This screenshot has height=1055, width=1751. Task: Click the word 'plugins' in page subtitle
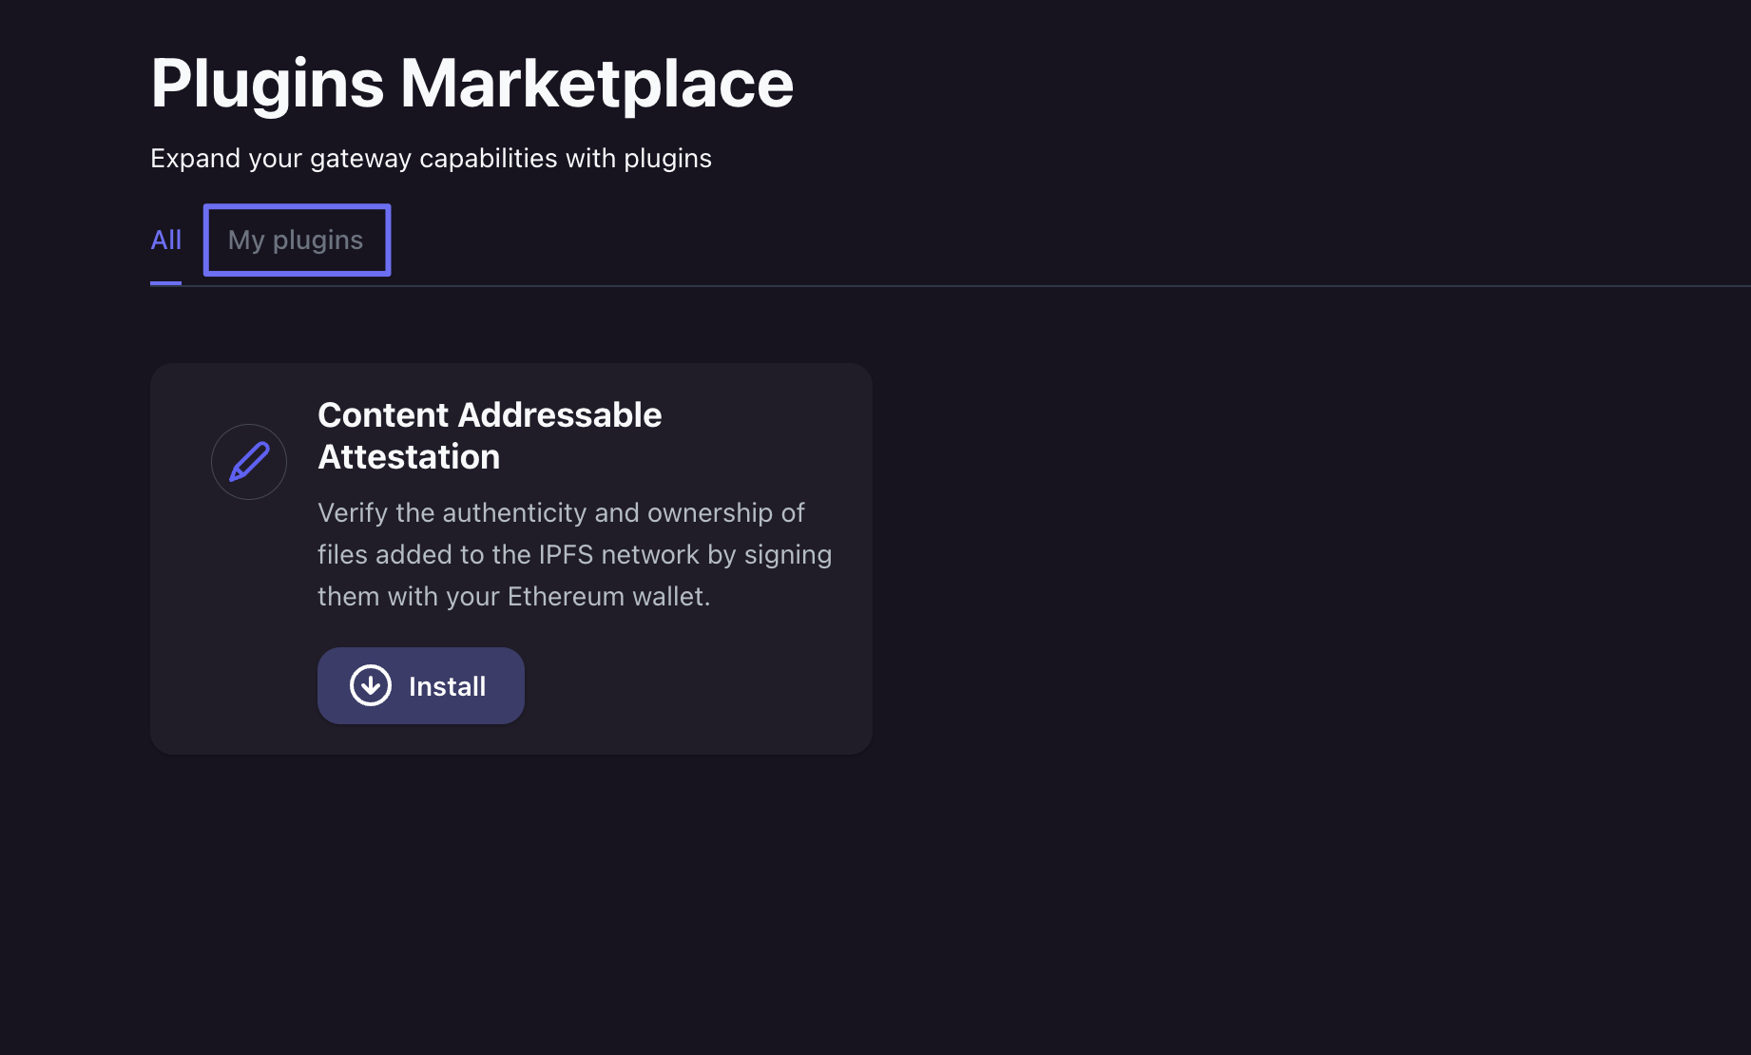tap(667, 159)
